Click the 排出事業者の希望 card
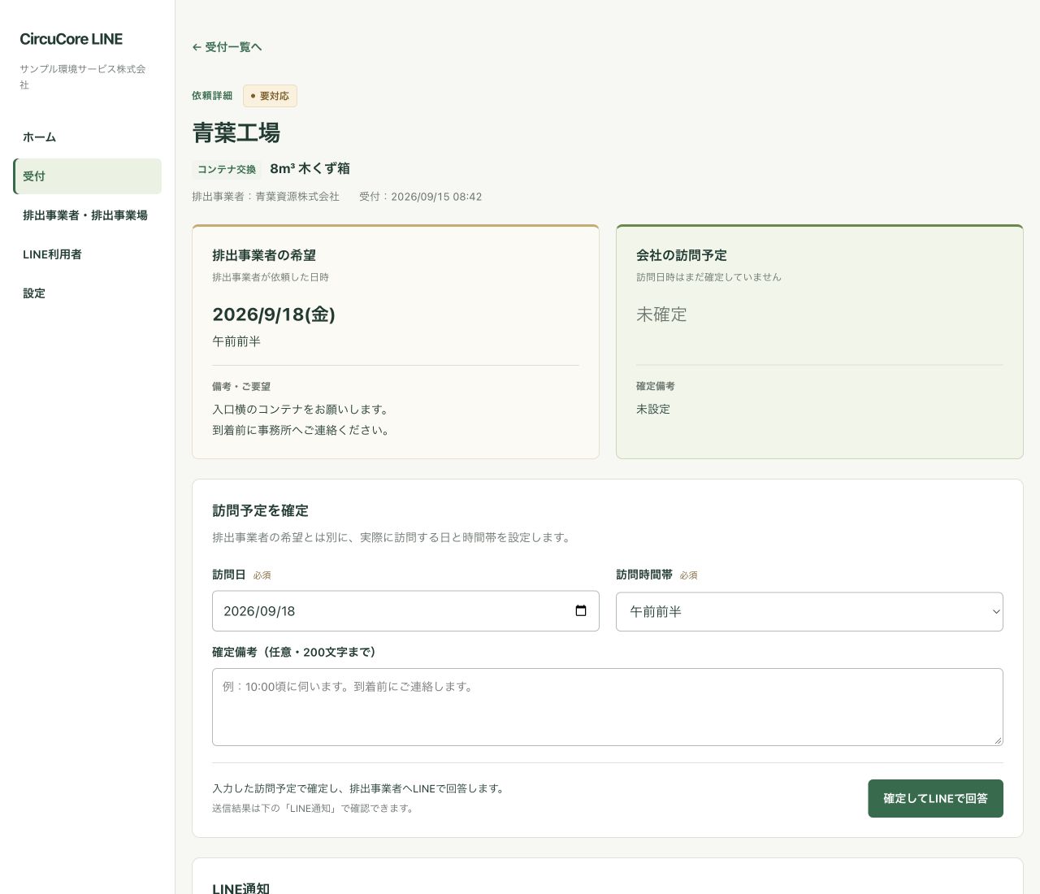Image resolution: width=1040 pixels, height=894 pixels. tap(396, 341)
